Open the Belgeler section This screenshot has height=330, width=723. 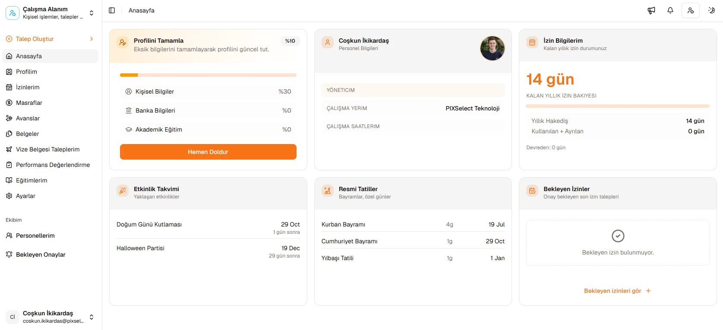[x=50, y=134]
